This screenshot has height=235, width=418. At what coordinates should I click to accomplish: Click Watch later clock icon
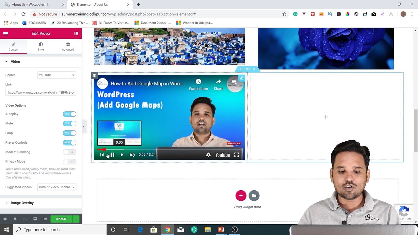tap(198, 81)
